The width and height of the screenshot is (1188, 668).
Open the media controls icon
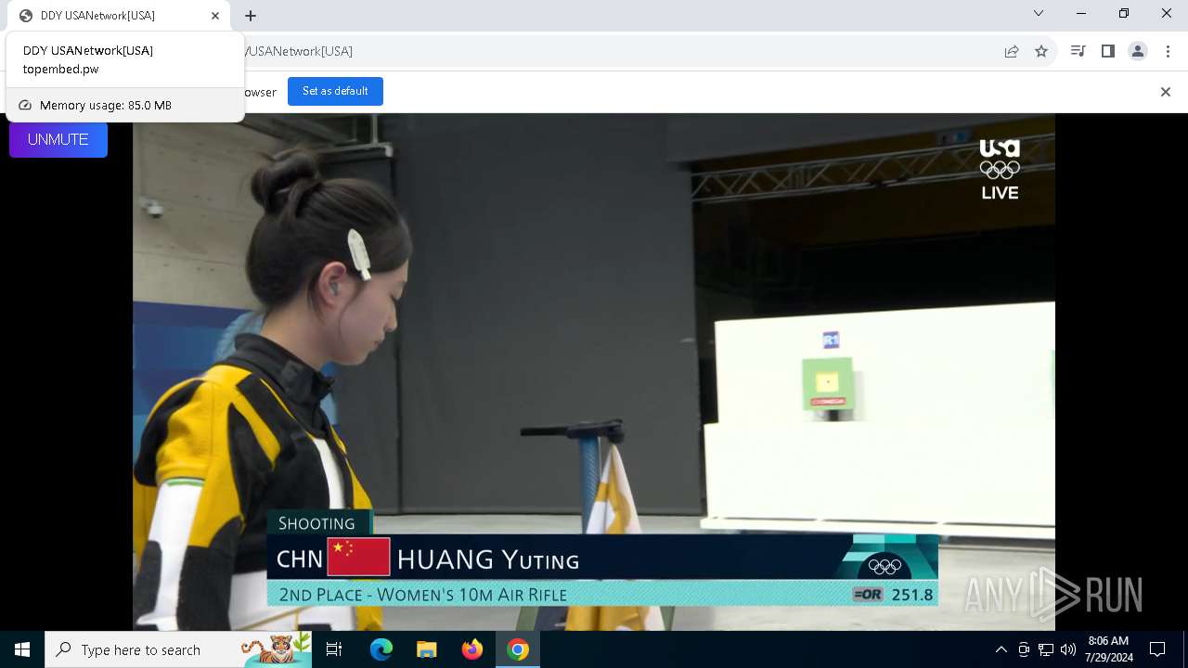point(1078,51)
